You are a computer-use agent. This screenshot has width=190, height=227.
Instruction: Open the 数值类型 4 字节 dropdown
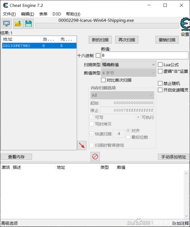(128, 73)
